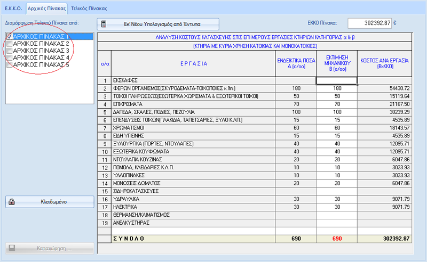Click the ΑΝΕΛΚΥΣΤΗΡΑΣ engineer estimate cell

(337, 223)
